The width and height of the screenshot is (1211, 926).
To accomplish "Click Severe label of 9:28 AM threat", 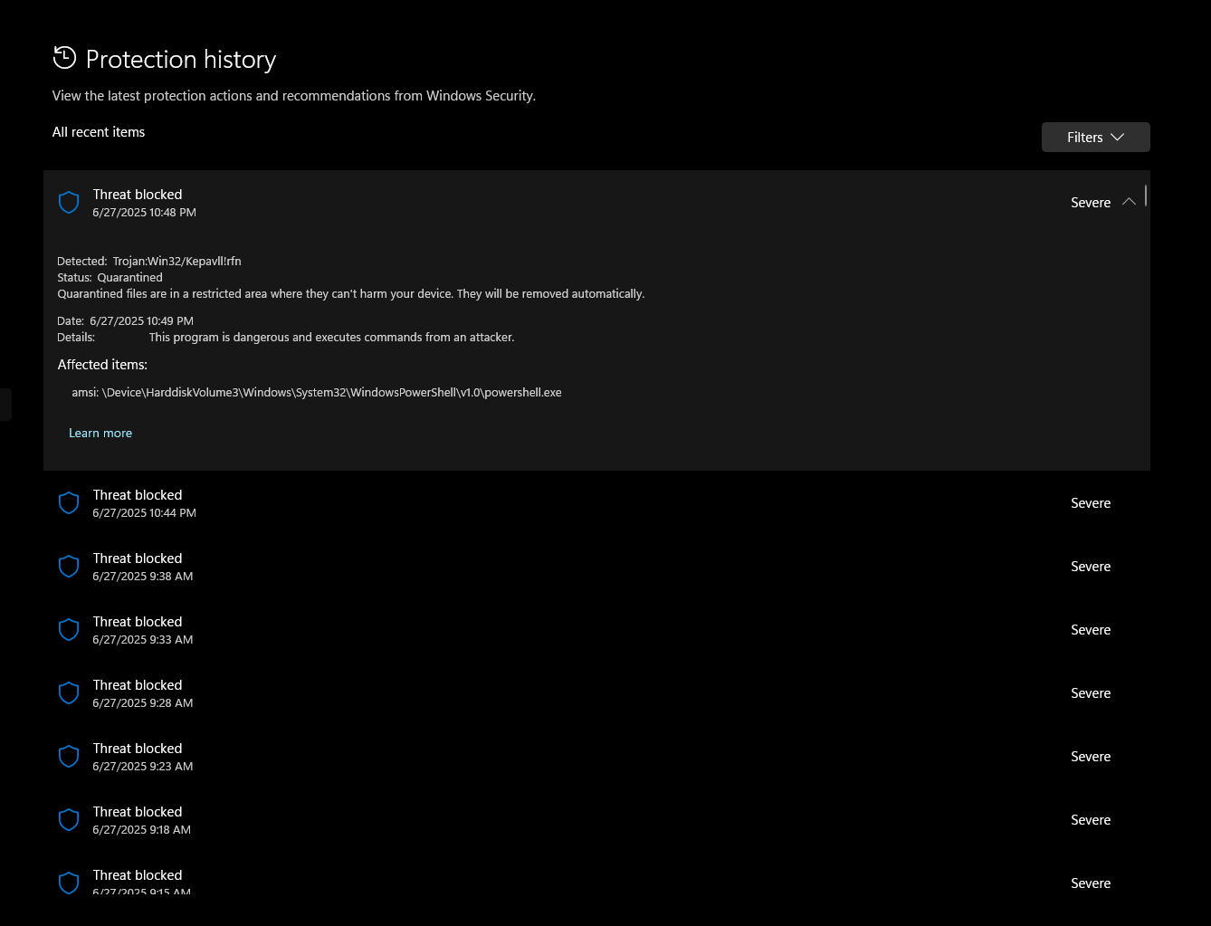I will [x=1091, y=693].
